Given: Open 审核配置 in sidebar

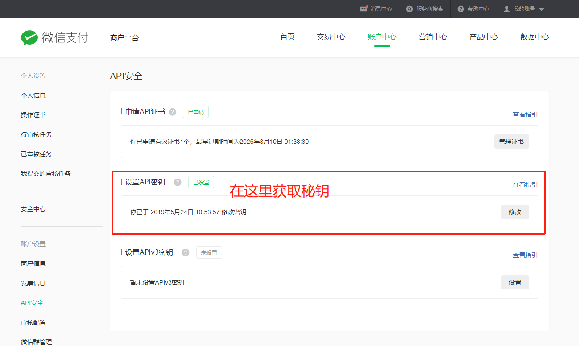Looking at the screenshot, I should [33, 322].
